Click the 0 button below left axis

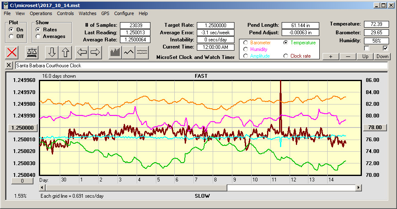(x=22, y=181)
